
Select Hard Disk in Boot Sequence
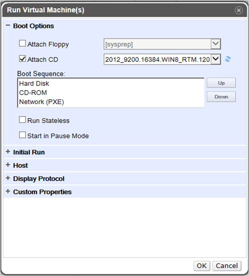pyautogui.click(x=34, y=84)
